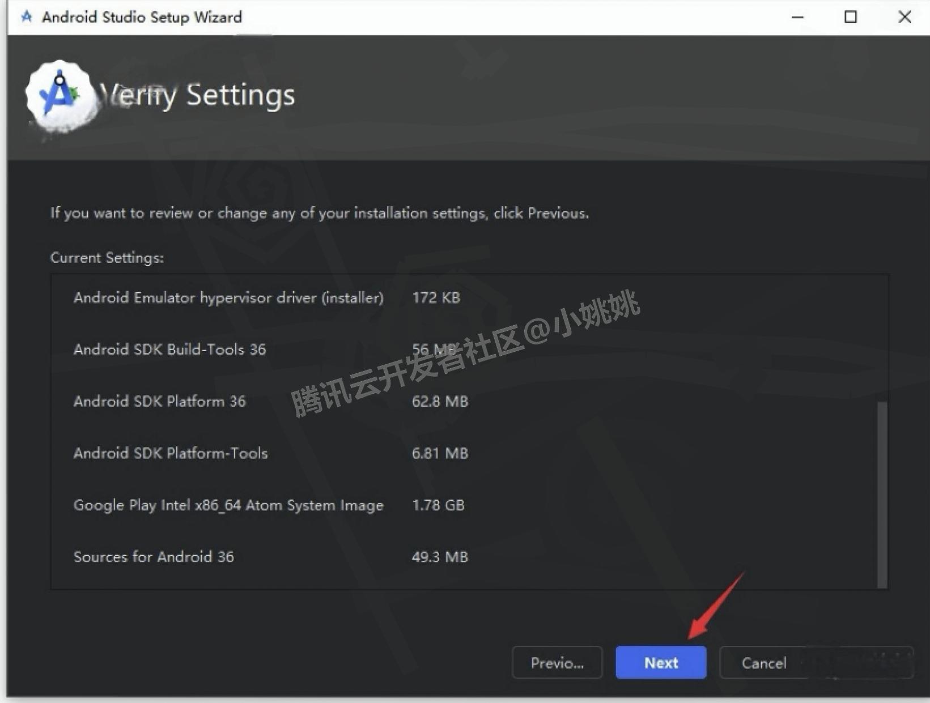Viewport: 930px width, 703px height.
Task: Select Android SDK Platform-Tools entry
Action: 170,453
